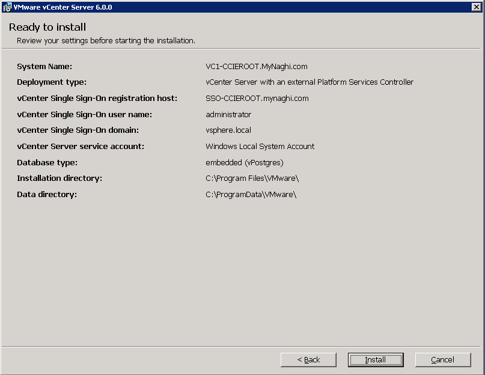Click the 'Ready to install' heading

click(47, 27)
